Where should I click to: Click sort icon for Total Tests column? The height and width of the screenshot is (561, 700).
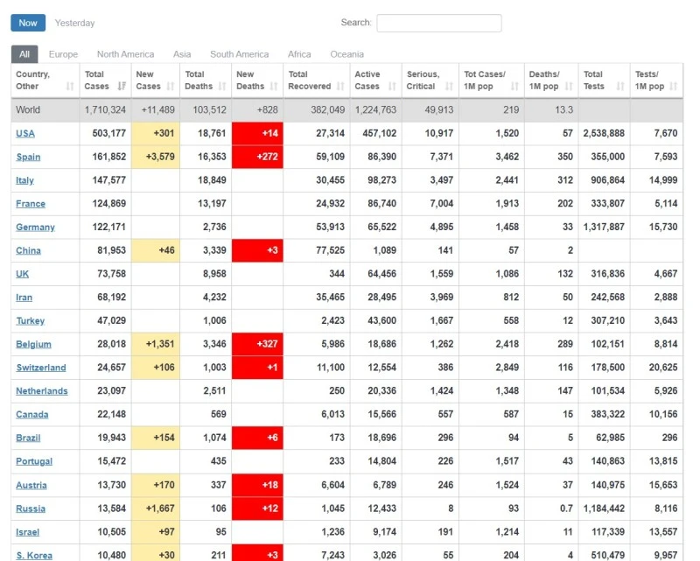point(619,87)
